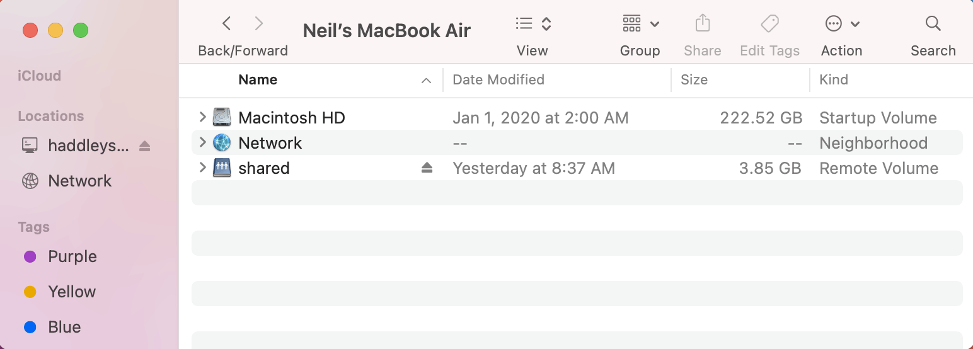Viewport: 973px width, 349px height.
Task: Sort by Date Modified column header
Action: [498, 80]
